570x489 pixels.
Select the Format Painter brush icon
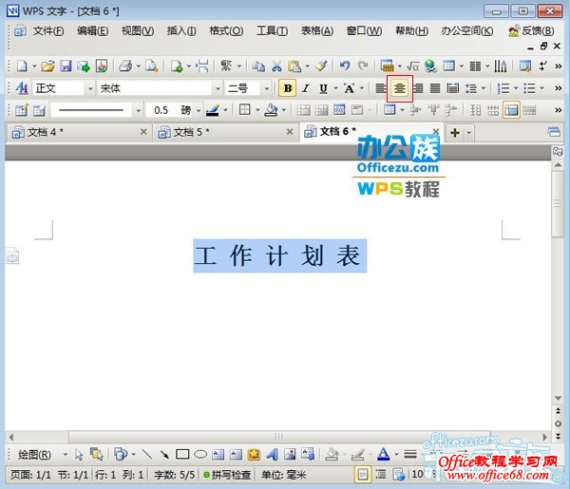(x=321, y=66)
